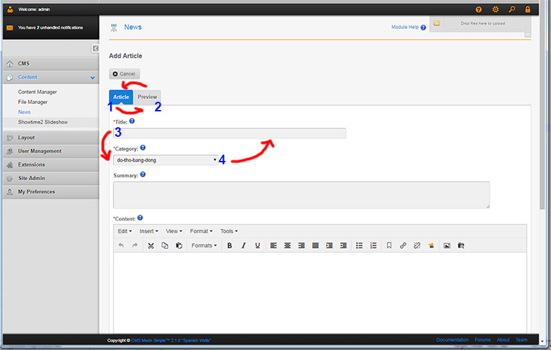
Task: Click inside the Title text field
Action: (229, 133)
